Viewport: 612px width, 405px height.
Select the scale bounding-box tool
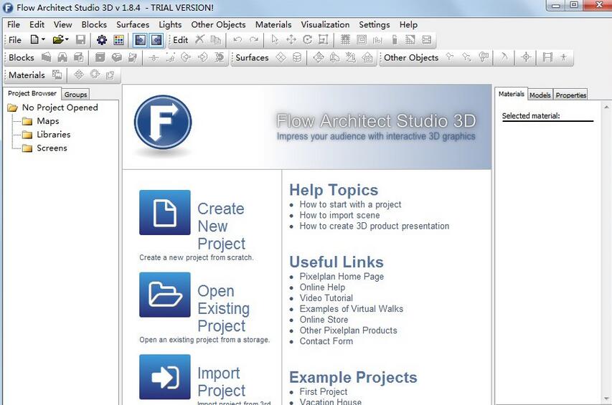click(323, 39)
